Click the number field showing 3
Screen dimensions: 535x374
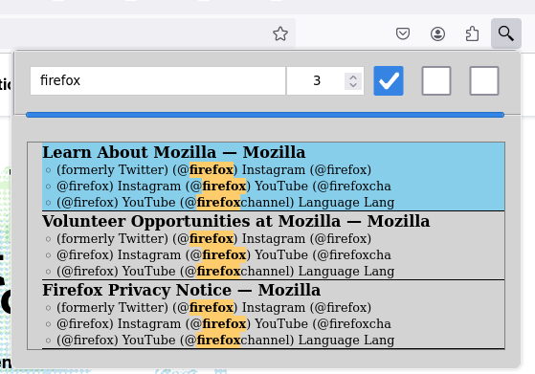324,80
